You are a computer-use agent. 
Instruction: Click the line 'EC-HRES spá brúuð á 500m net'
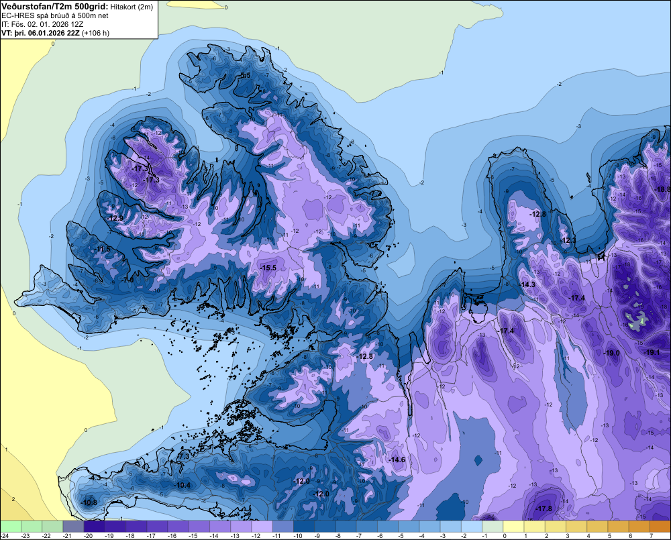point(55,15)
